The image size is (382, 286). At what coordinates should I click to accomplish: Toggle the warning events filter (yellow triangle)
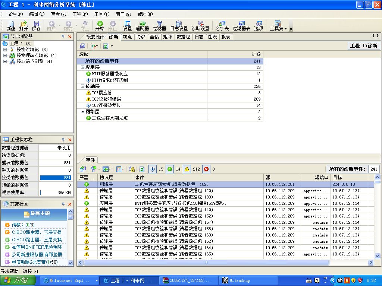pos(187,169)
